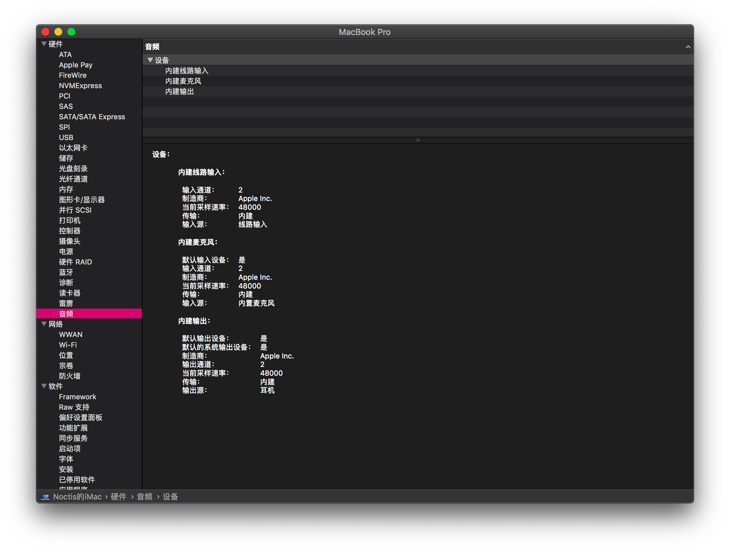This screenshot has height=551, width=730.
Task: Select Apple Pay in the sidebar
Action: (x=75, y=65)
